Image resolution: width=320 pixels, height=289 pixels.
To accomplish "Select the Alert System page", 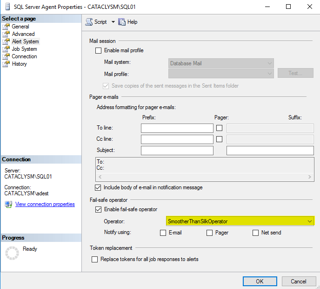I will coord(25,41).
